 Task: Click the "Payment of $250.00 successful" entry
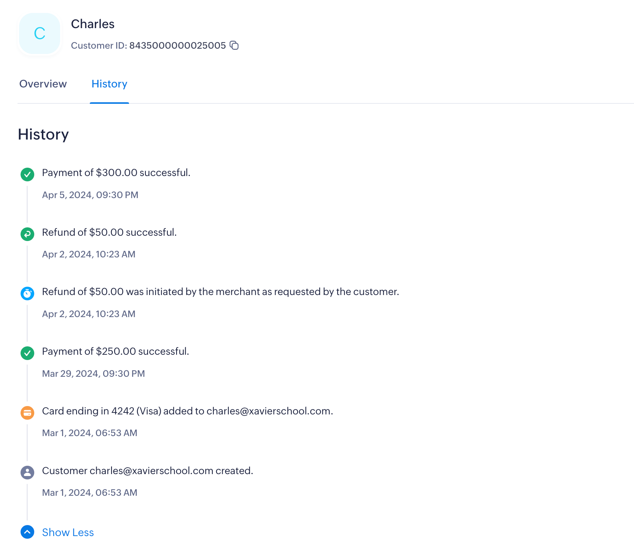coord(115,351)
